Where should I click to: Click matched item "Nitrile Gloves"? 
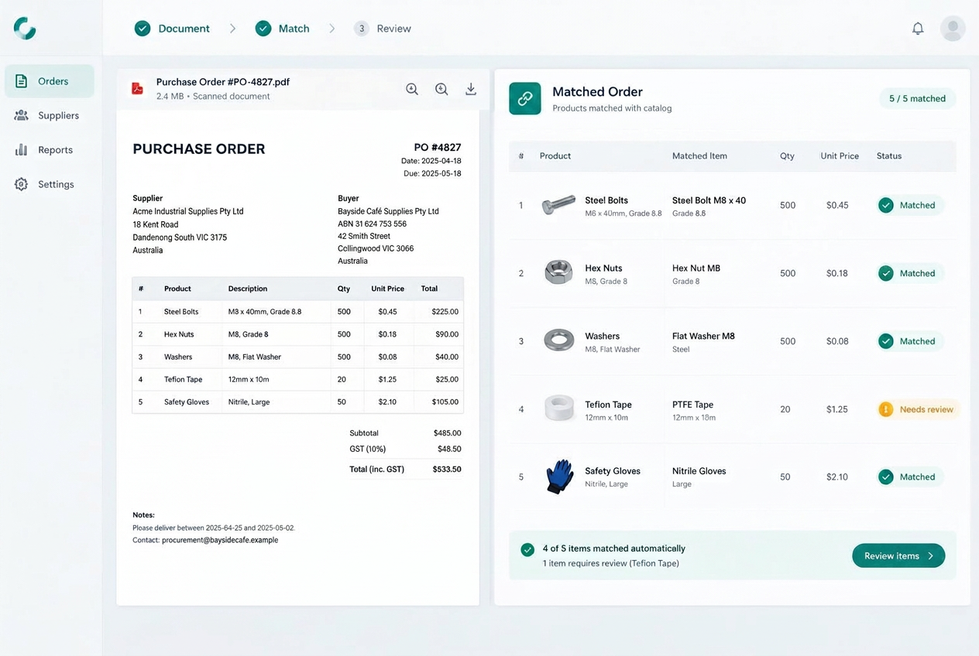[x=700, y=471]
